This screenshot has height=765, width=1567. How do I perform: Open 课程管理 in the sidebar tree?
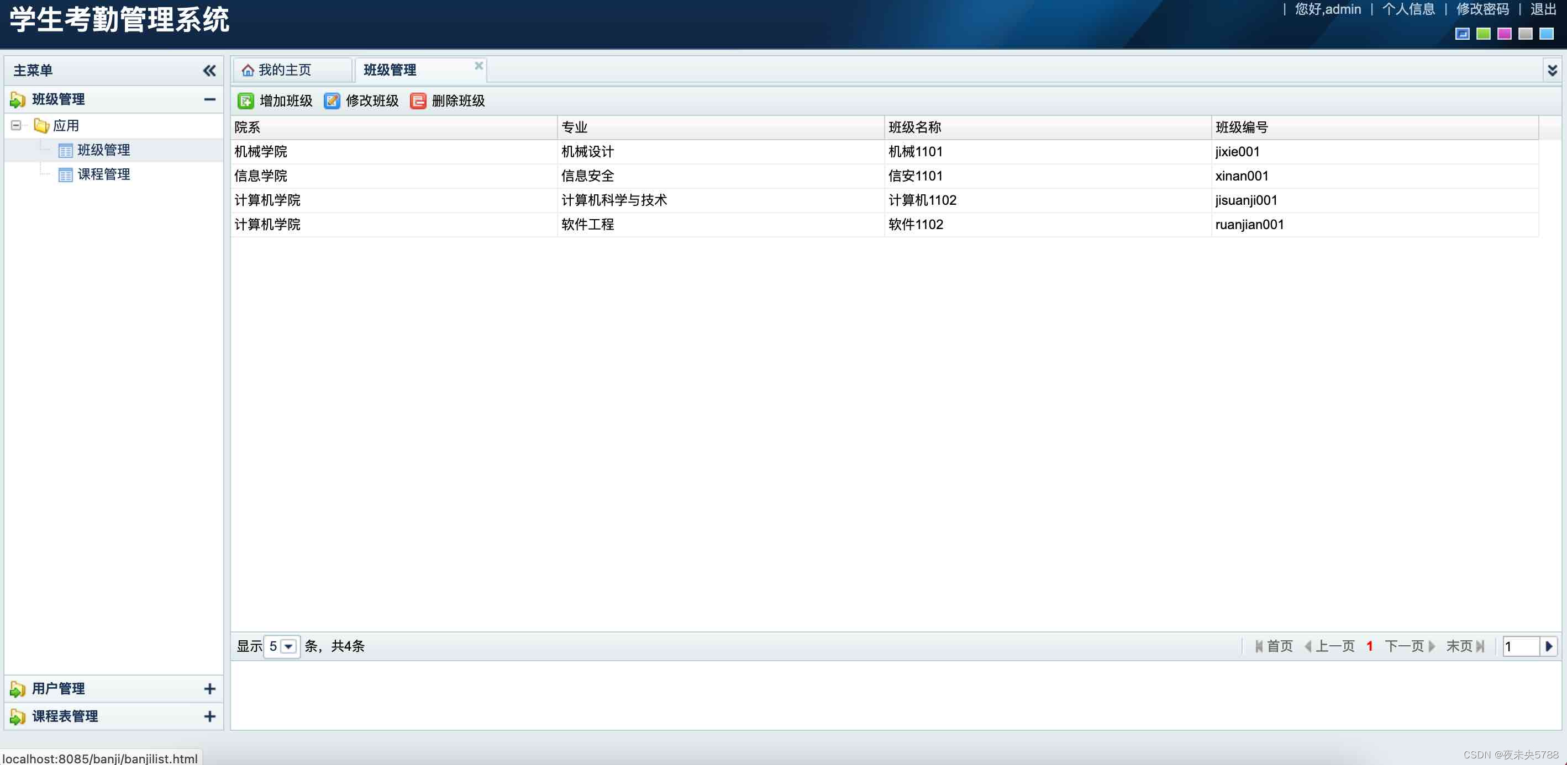[103, 174]
